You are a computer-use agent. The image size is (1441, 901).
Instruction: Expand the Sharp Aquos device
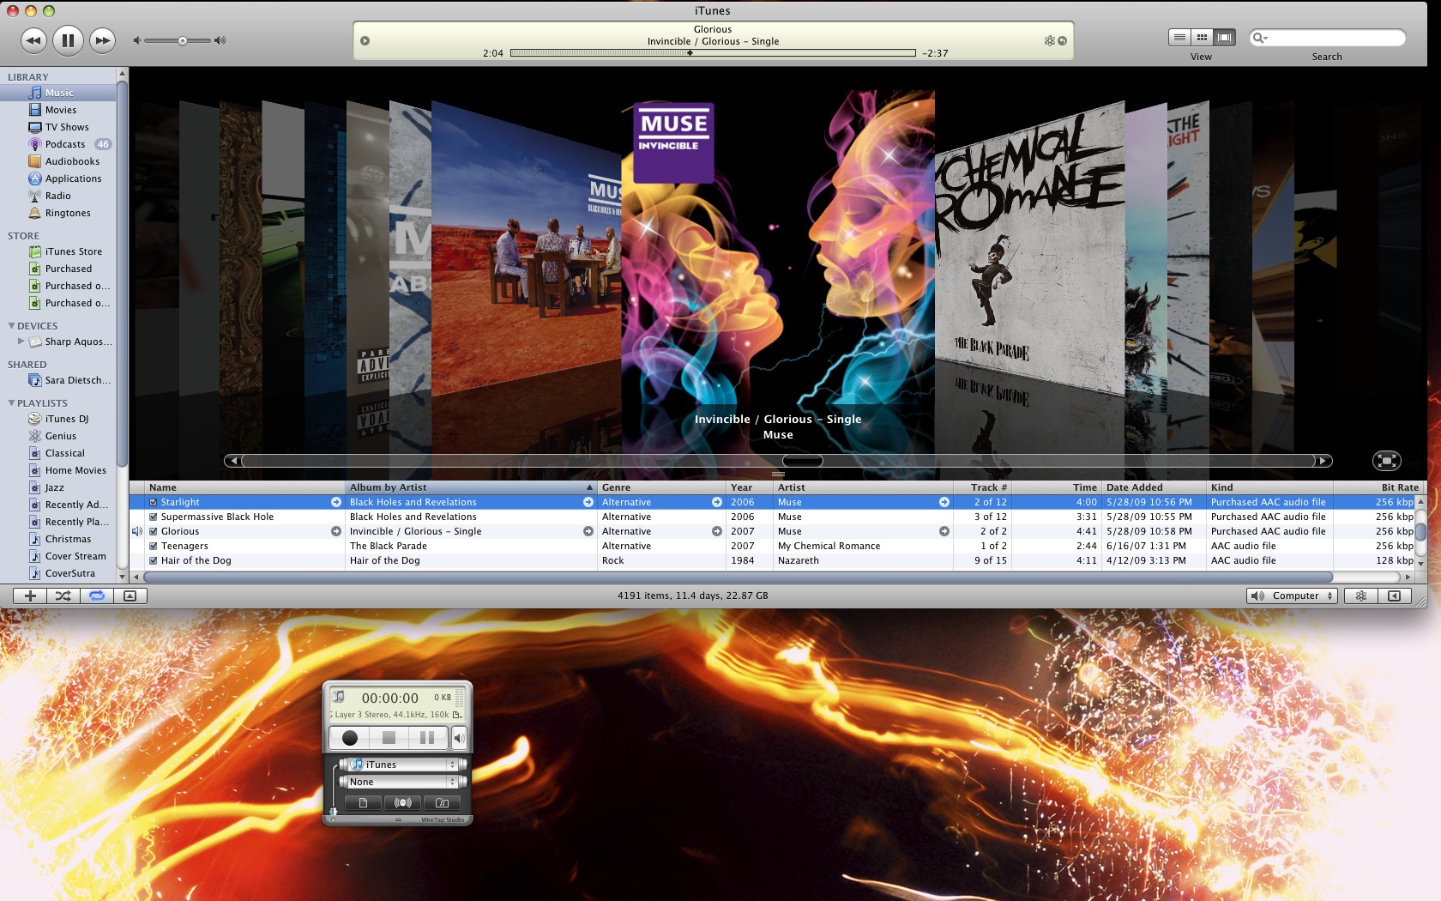(21, 342)
